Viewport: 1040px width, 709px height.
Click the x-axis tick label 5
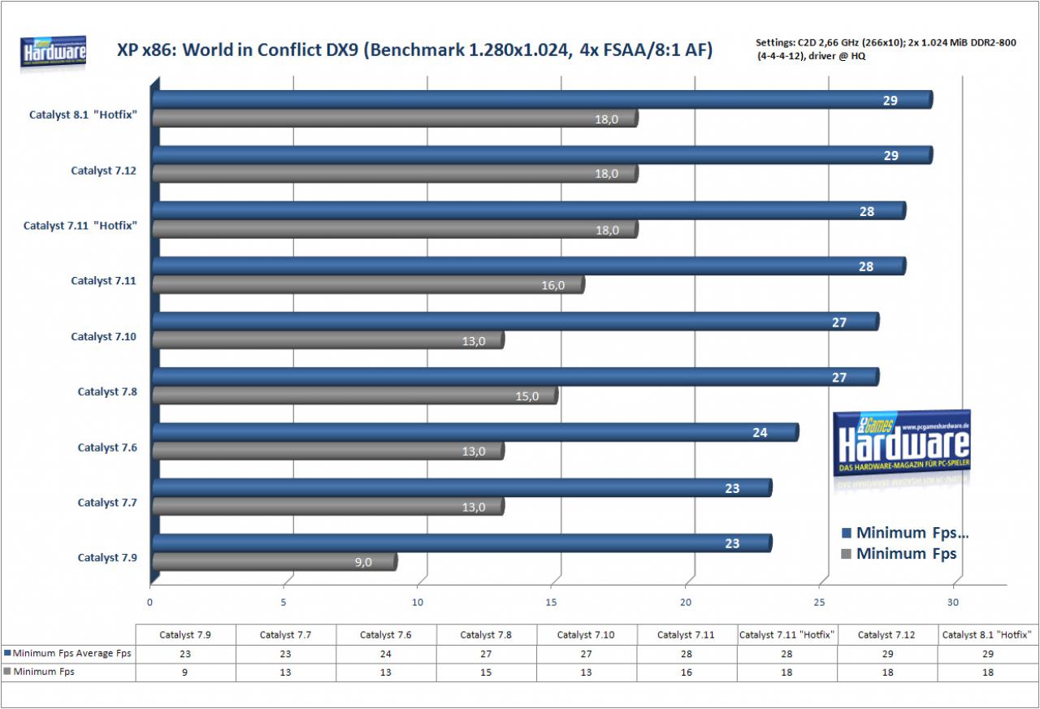click(284, 603)
